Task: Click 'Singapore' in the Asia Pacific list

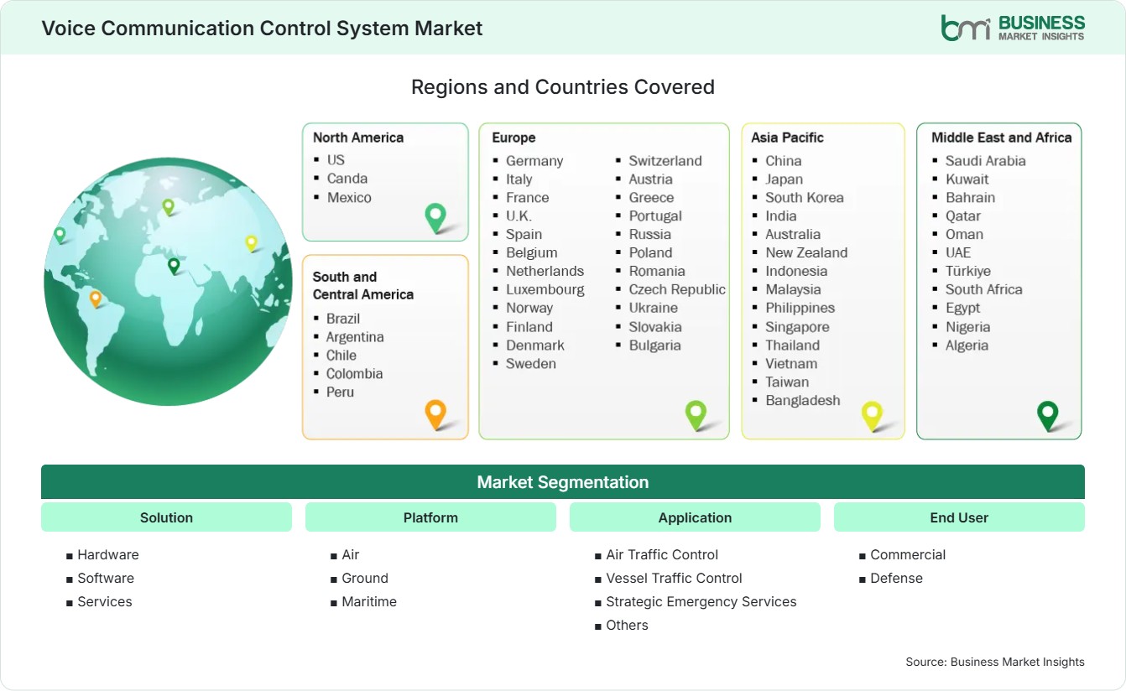Action: click(x=797, y=327)
